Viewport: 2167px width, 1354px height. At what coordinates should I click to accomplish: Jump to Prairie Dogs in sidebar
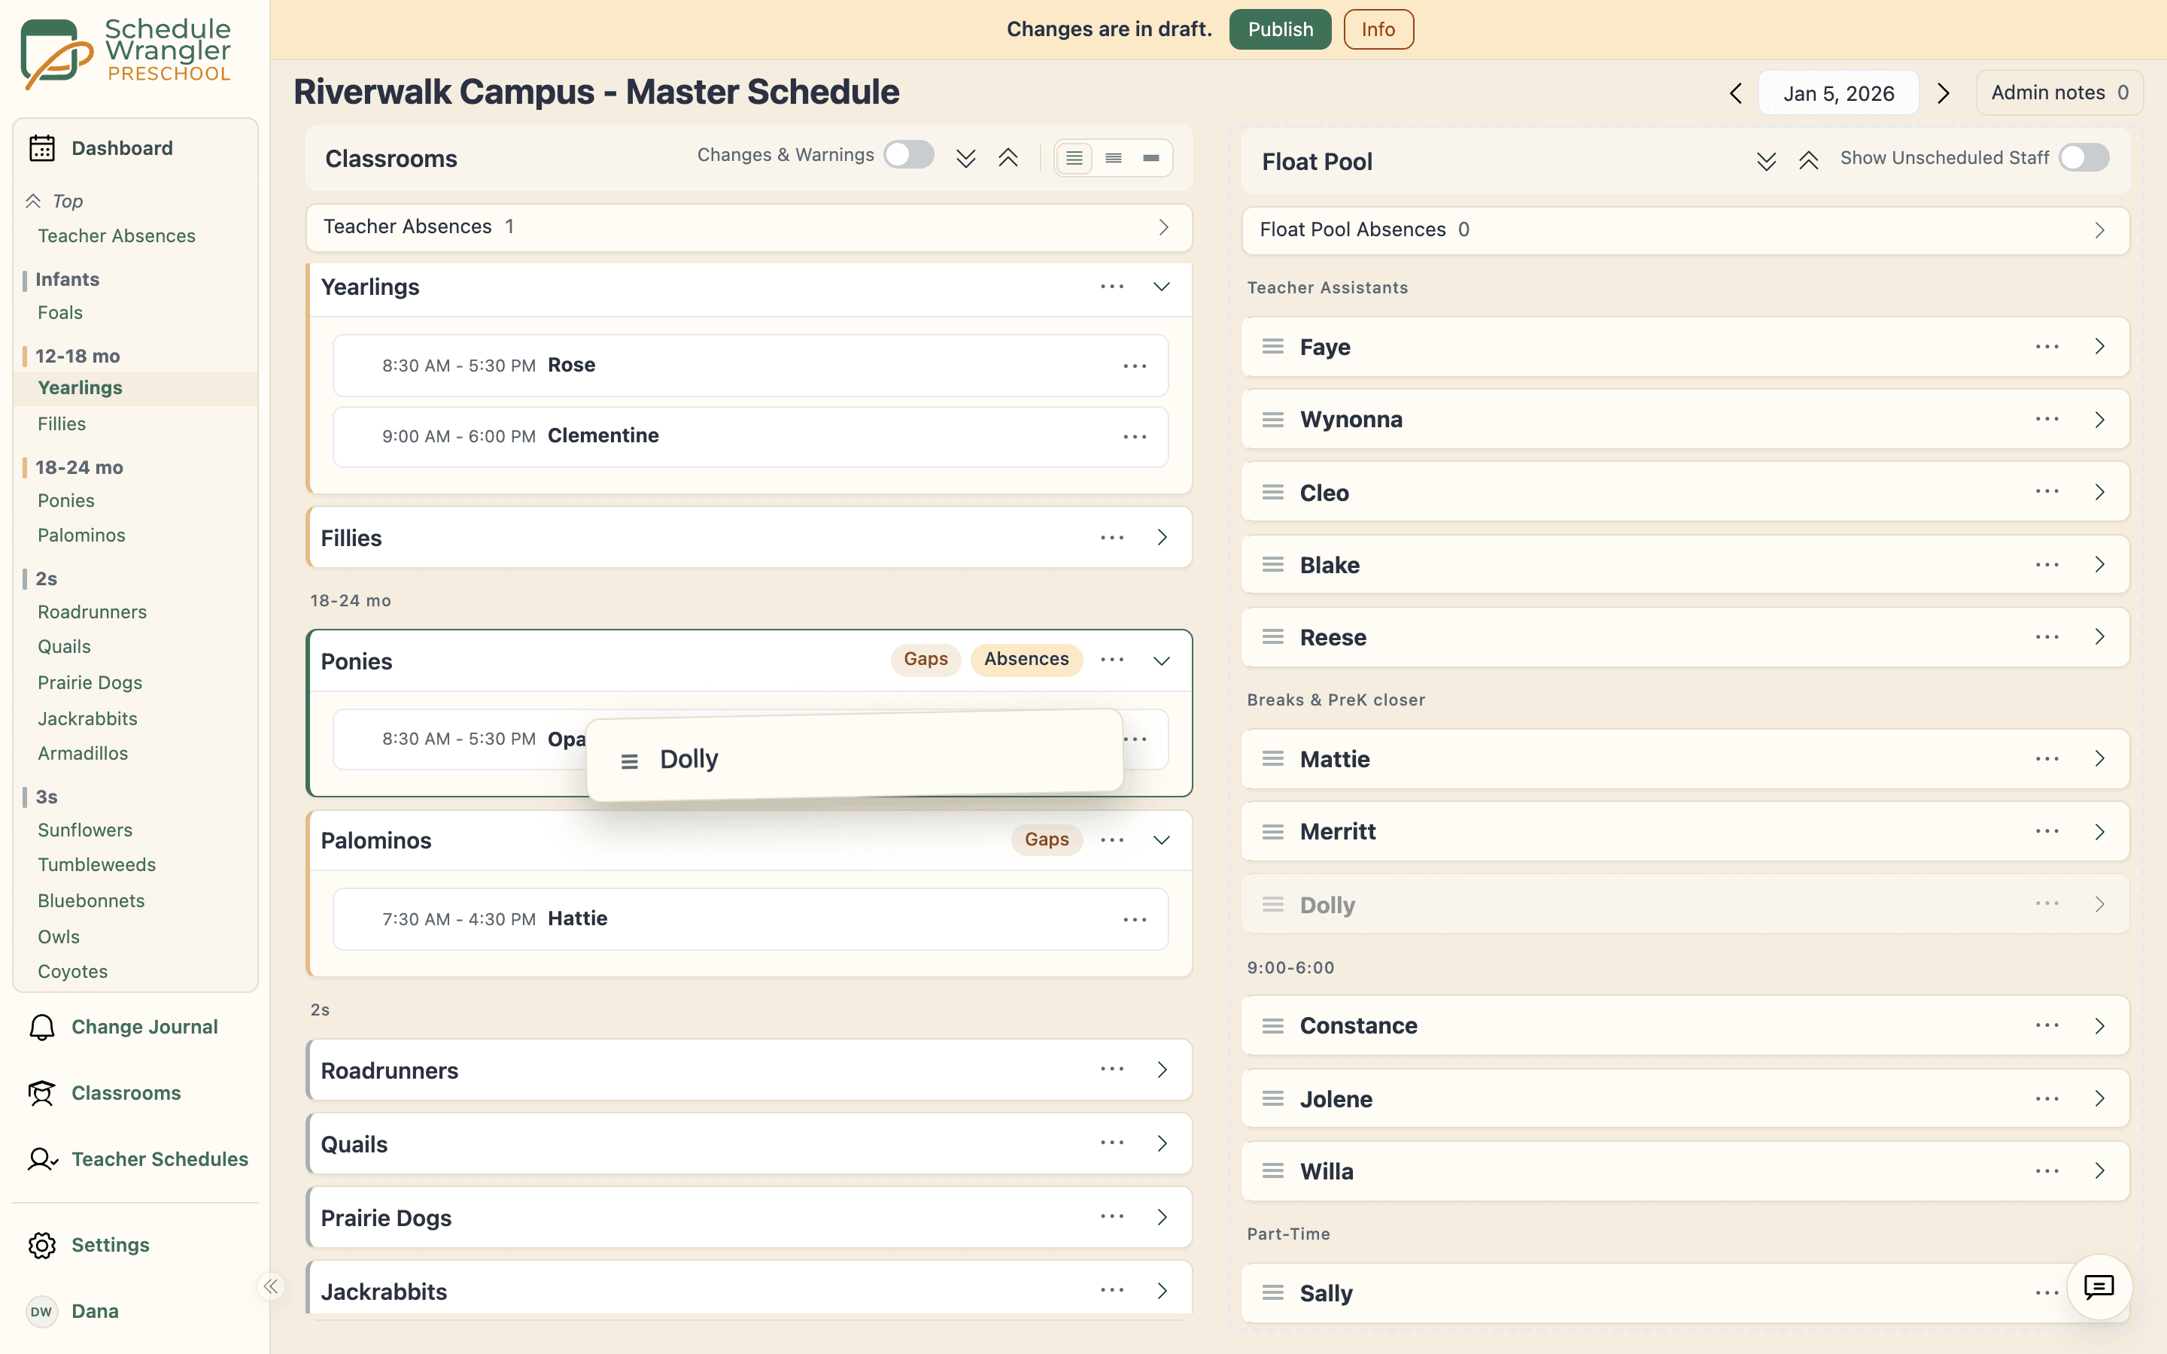click(x=90, y=682)
